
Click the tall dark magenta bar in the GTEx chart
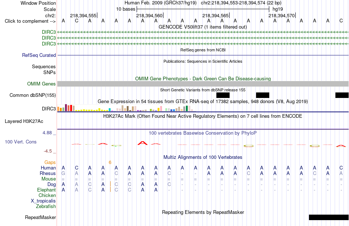[x=66, y=107]
